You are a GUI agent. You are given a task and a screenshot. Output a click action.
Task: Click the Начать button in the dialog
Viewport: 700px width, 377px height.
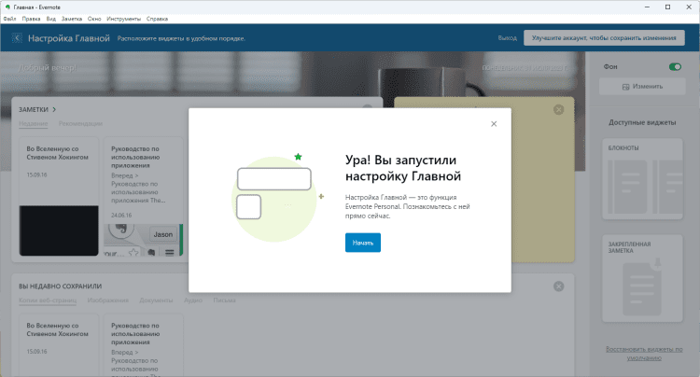point(362,243)
